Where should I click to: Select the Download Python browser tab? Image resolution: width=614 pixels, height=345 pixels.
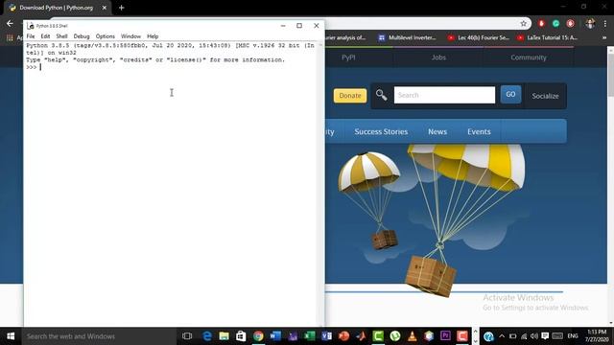(58, 8)
